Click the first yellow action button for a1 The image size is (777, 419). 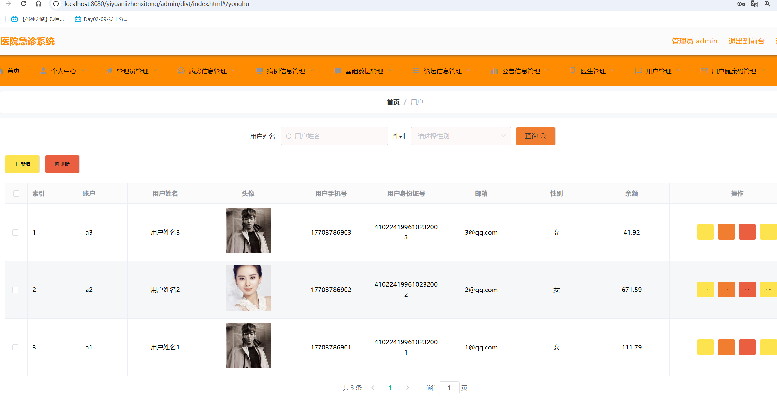tap(705, 347)
